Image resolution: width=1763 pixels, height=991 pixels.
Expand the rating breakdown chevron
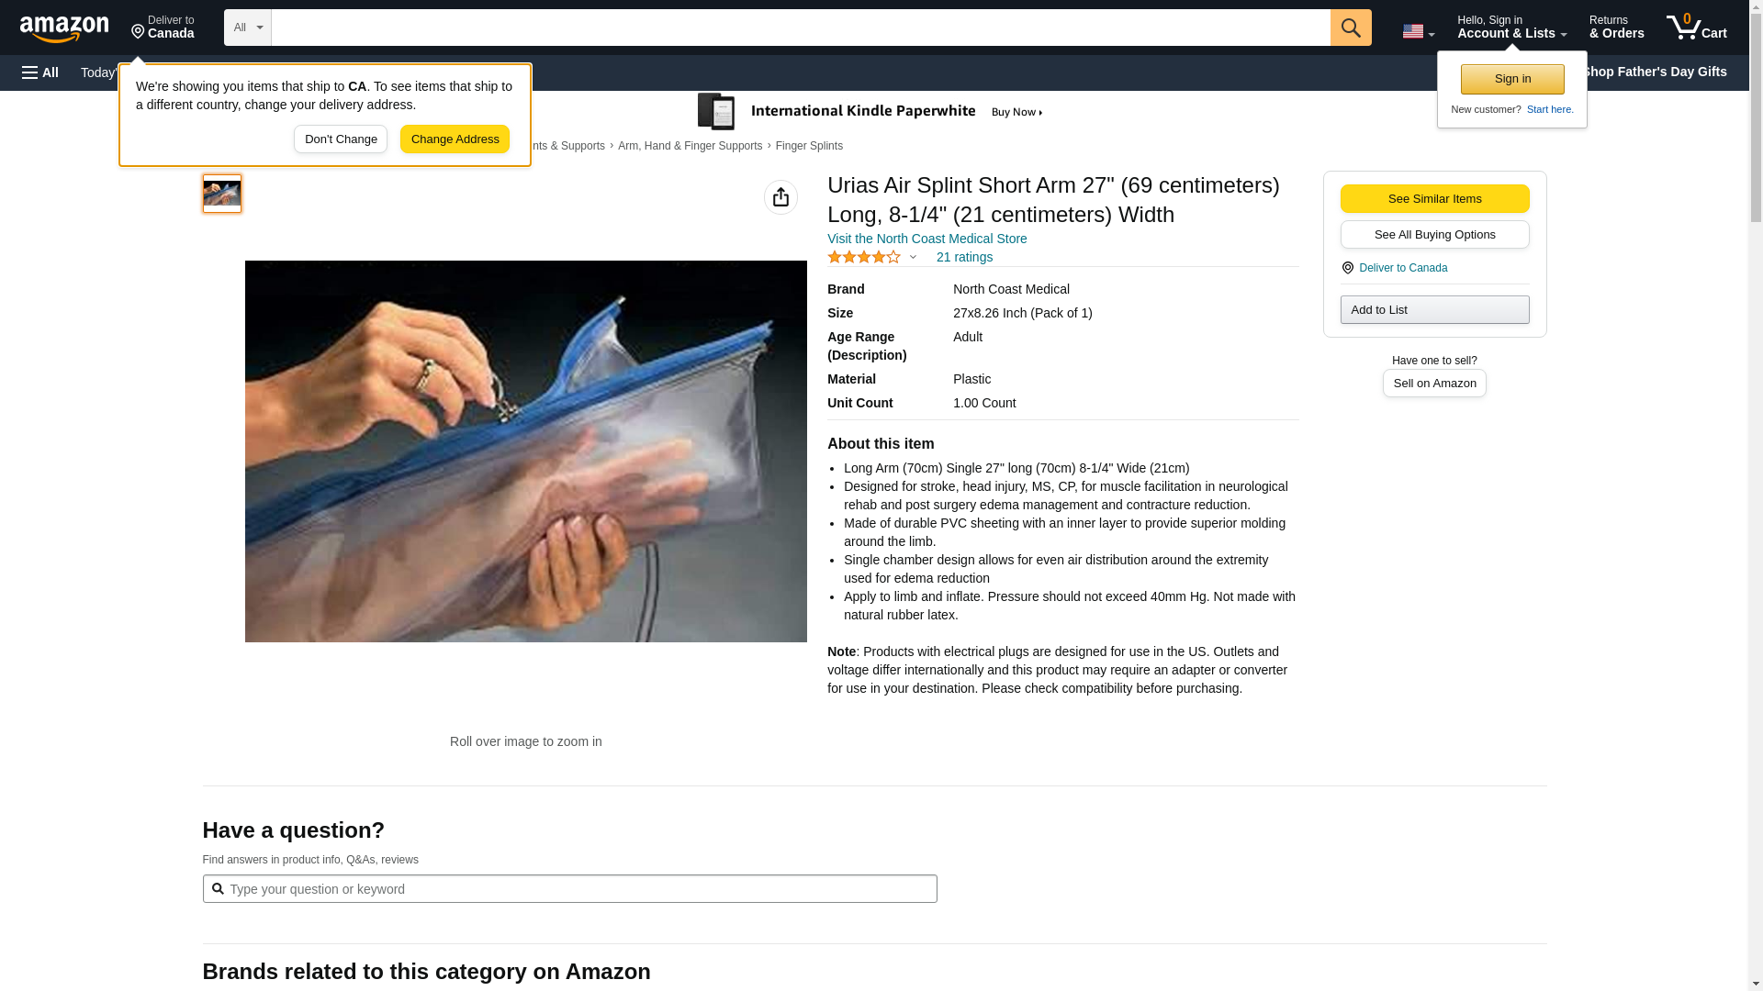913,257
